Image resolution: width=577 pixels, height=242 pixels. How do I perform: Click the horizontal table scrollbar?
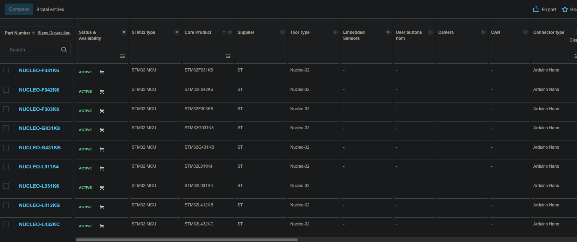187,240
